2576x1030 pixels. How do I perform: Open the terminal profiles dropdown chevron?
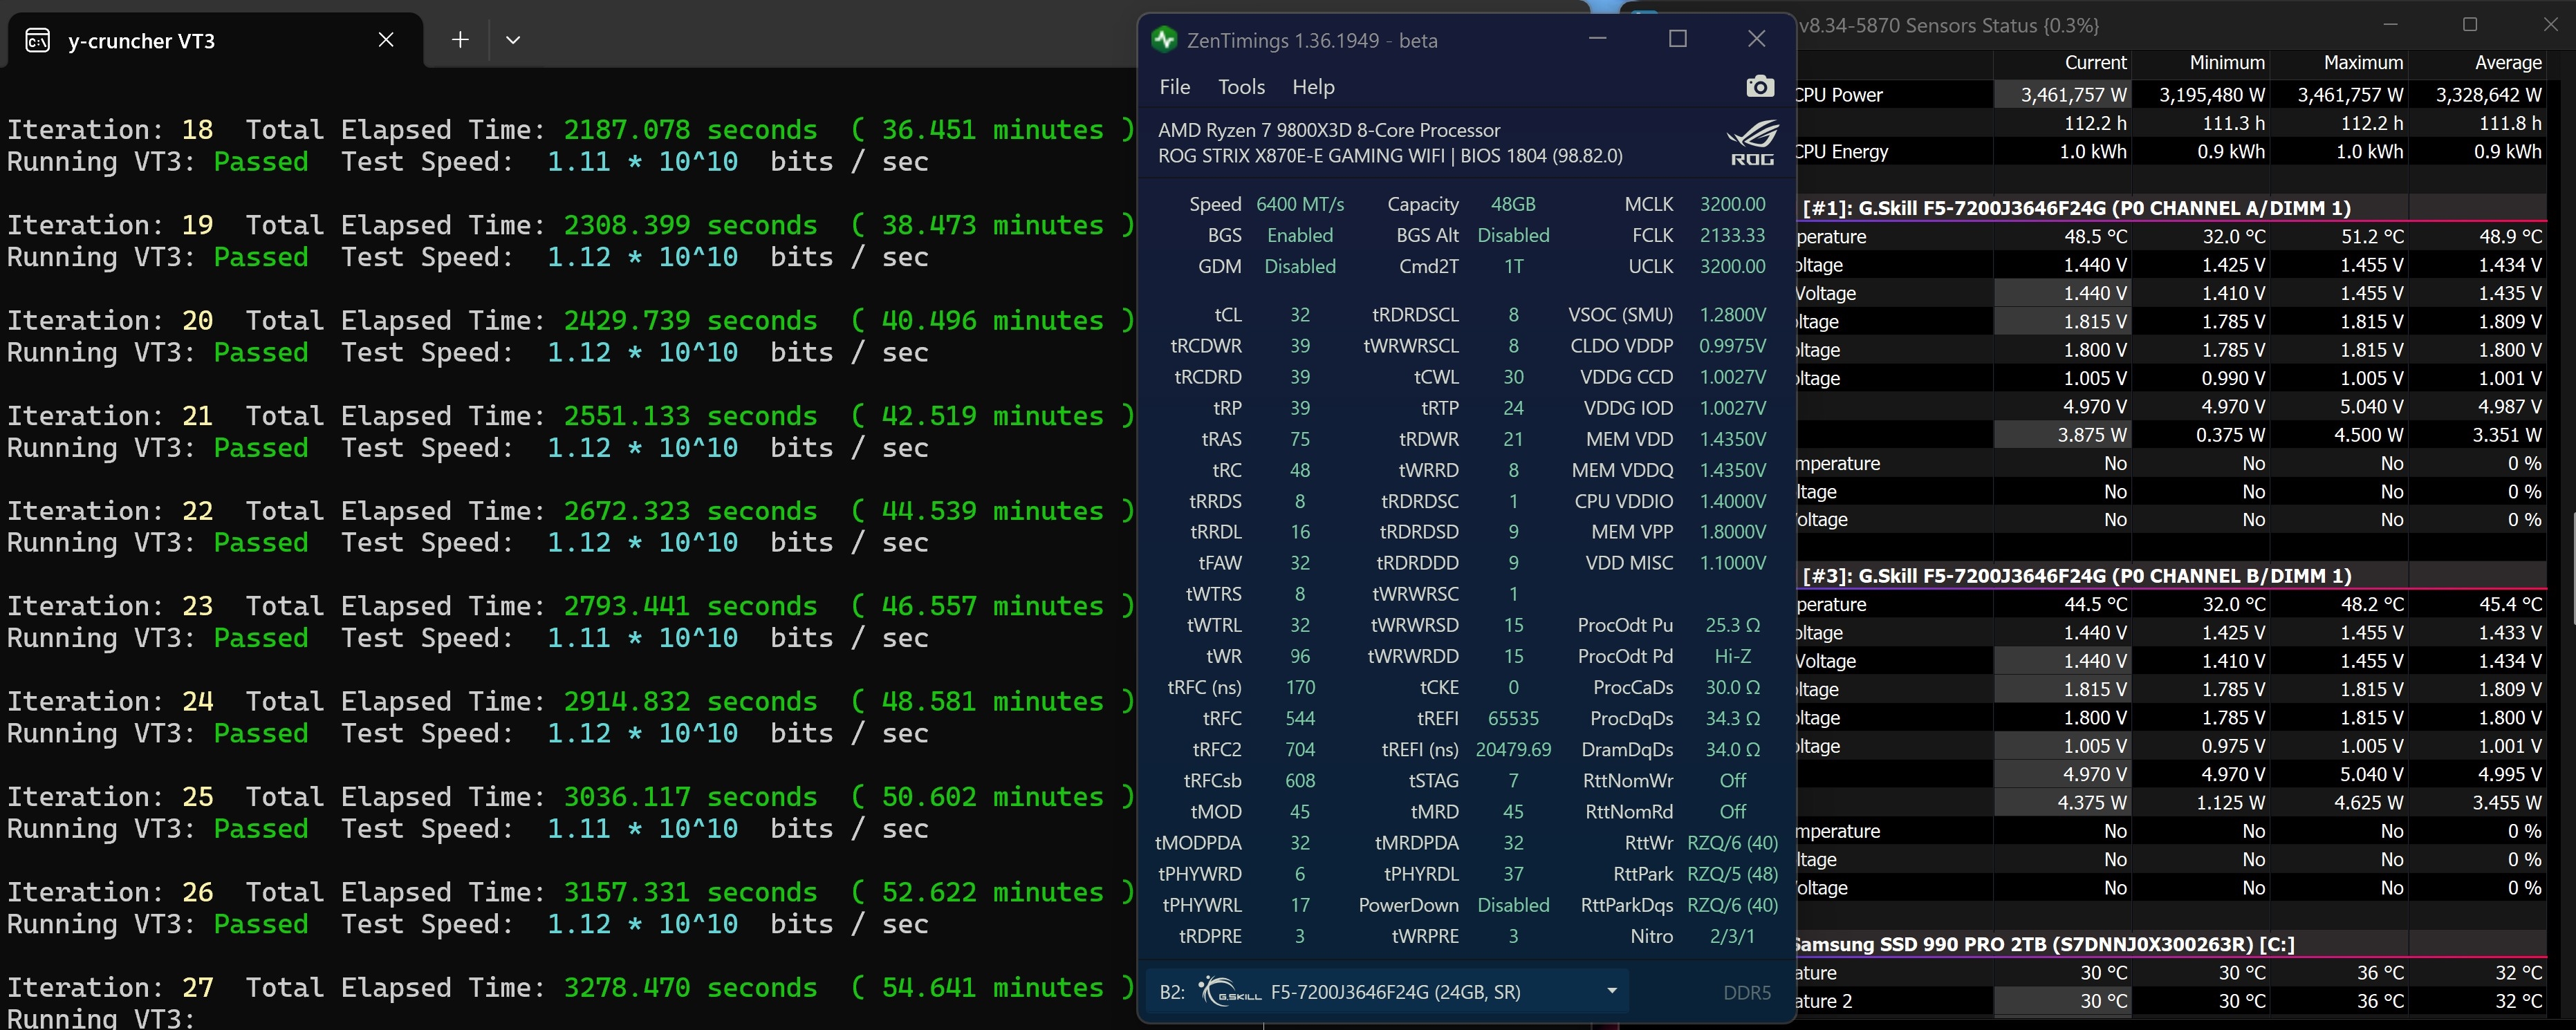(513, 40)
